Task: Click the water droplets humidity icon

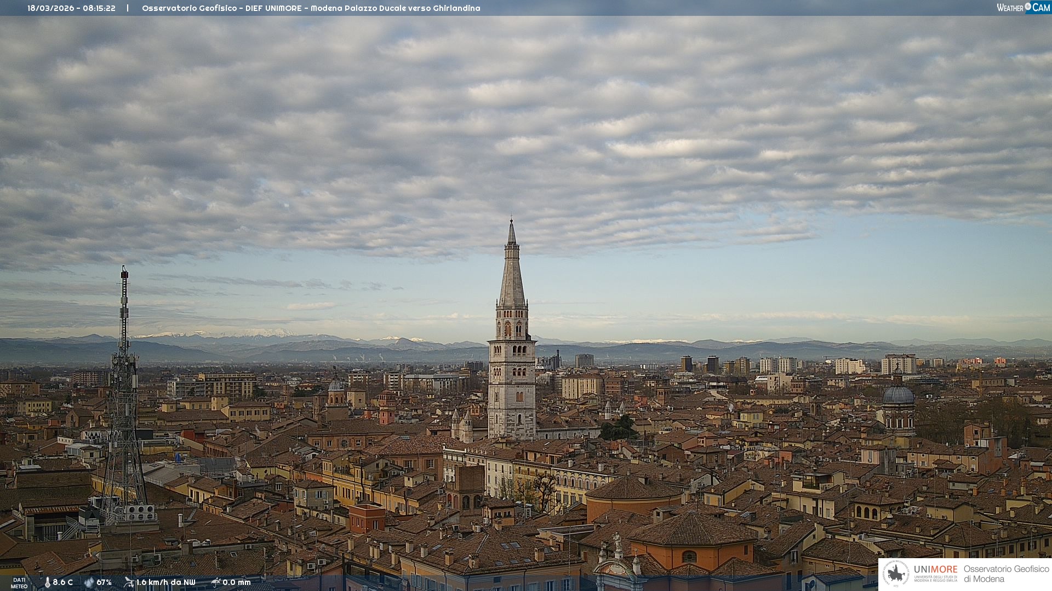Action: coord(89,582)
